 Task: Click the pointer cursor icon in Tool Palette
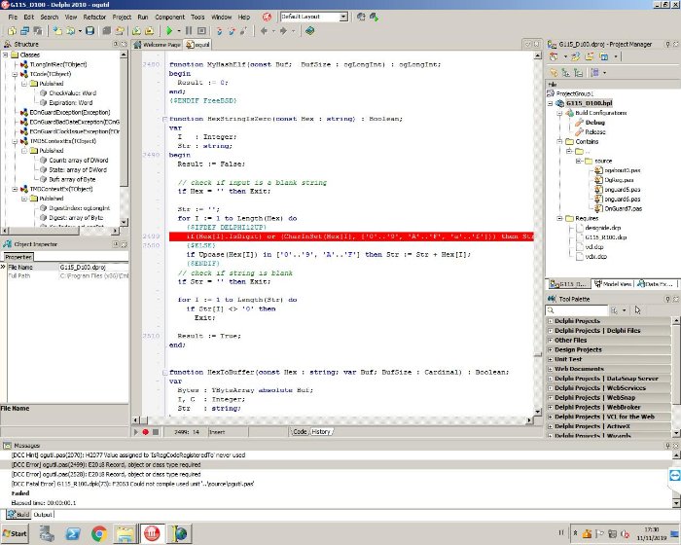pos(637,309)
